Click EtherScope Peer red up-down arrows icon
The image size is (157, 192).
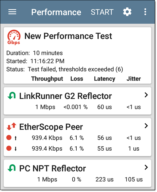[x=11, y=126]
